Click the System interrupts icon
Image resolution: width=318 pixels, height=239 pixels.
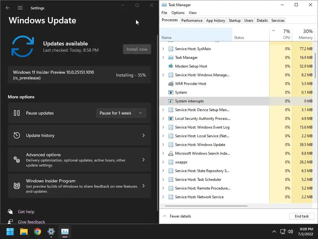pos(171,101)
